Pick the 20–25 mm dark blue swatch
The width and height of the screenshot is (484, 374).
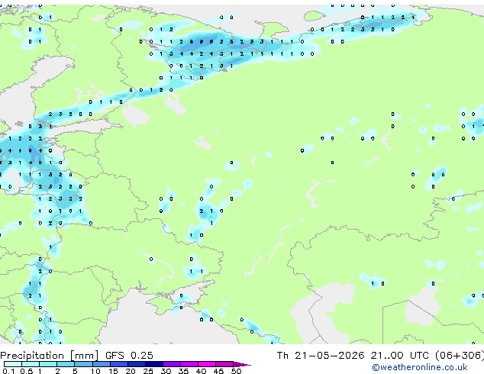point(137,364)
